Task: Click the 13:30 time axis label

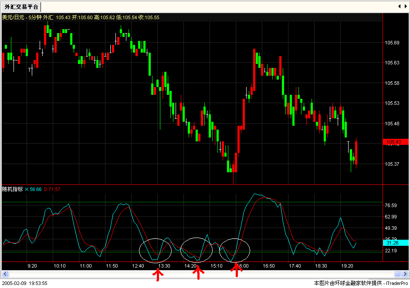Action: click(x=164, y=266)
